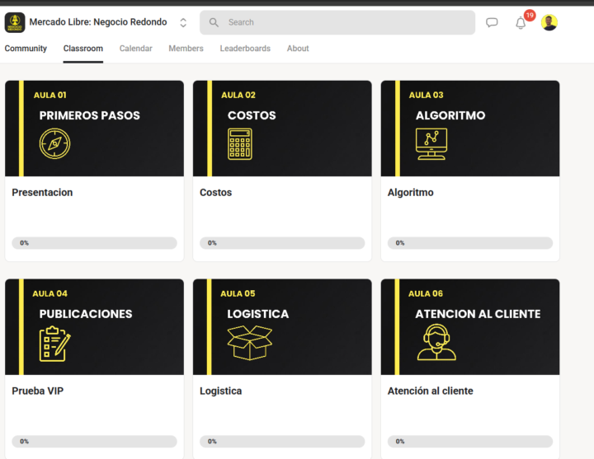Open the notifications bell icon
The height and width of the screenshot is (459, 594).
click(x=521, y=23)
